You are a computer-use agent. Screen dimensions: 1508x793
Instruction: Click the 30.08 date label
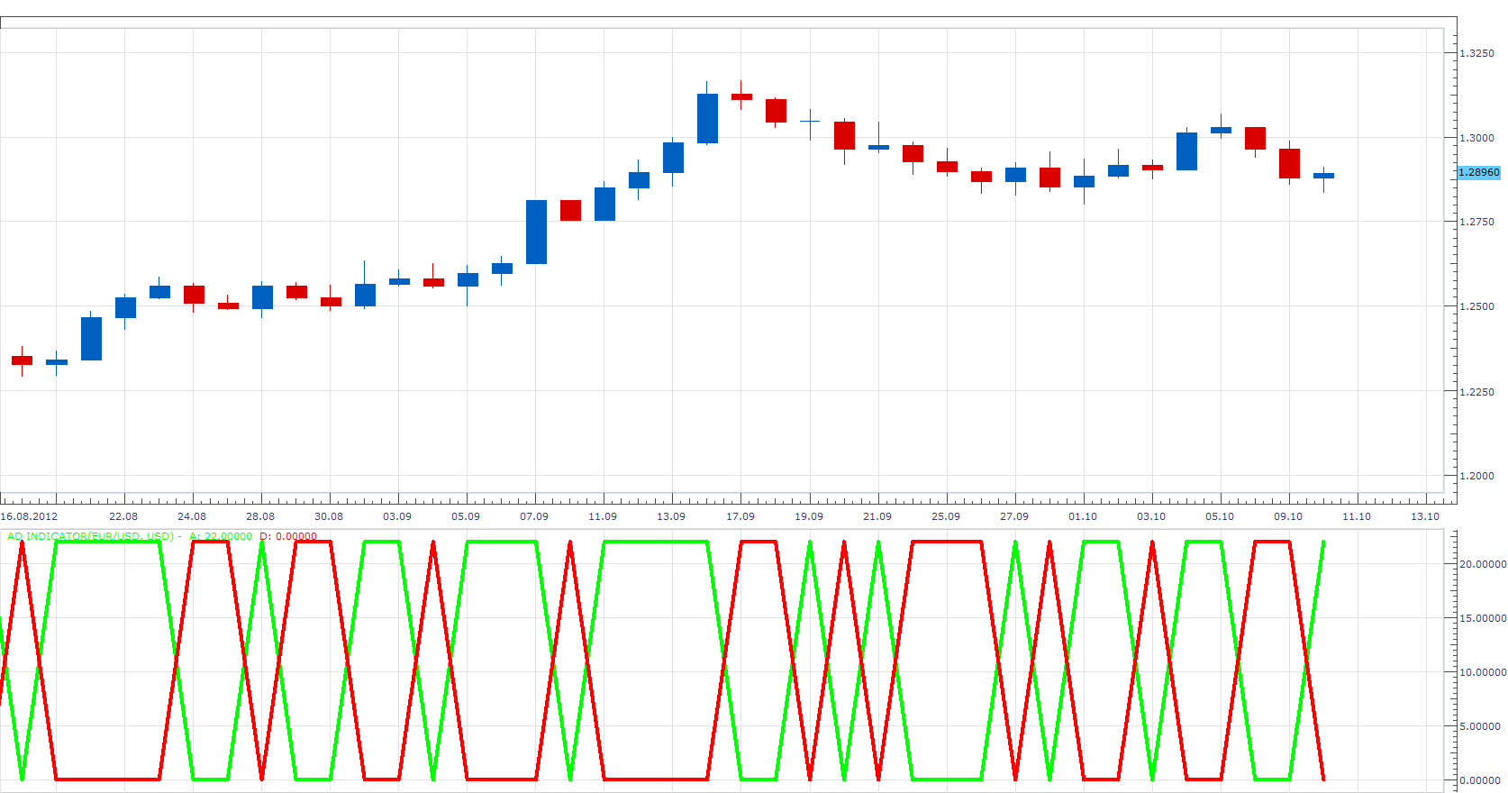(x=329, y=516)
